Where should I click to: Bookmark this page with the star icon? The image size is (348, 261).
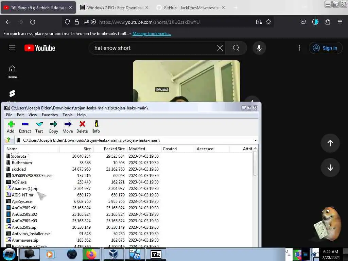click(x=268, y=22)
